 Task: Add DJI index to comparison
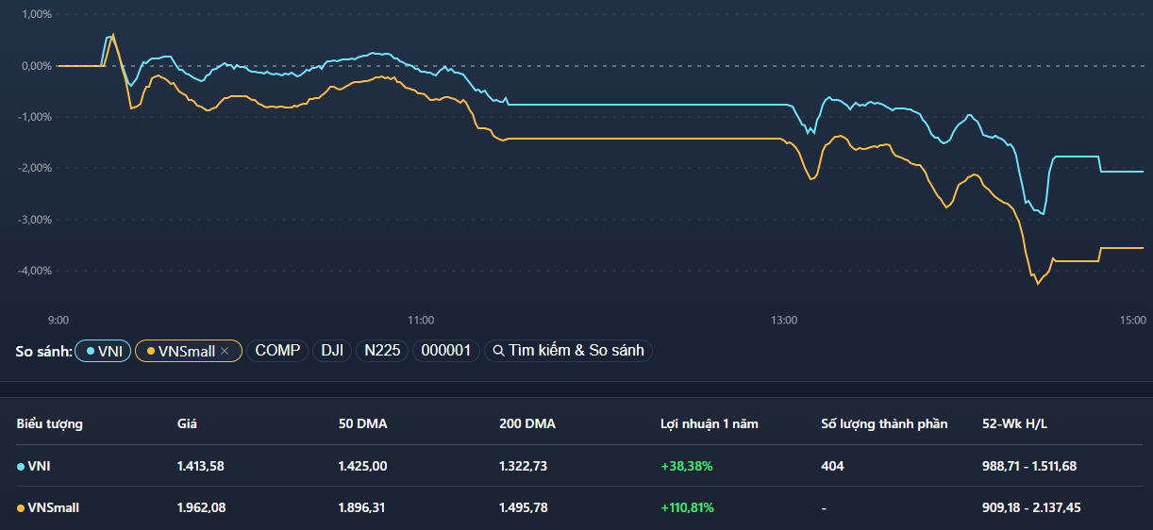[x=331, y=351]
